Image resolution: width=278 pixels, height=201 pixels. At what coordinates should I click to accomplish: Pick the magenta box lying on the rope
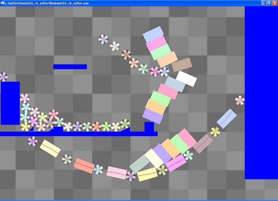click(x=176, y=163)
